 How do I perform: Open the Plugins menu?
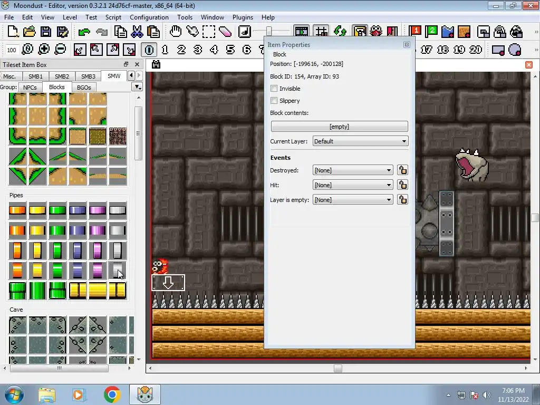click(243, 17)
